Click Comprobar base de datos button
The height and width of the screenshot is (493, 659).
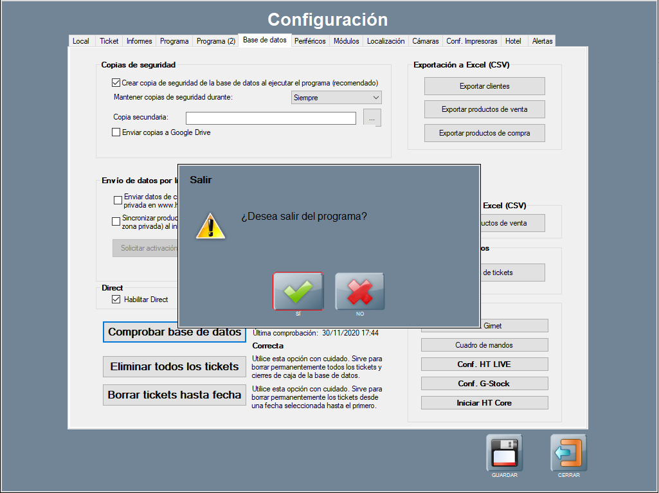point(174,332)
